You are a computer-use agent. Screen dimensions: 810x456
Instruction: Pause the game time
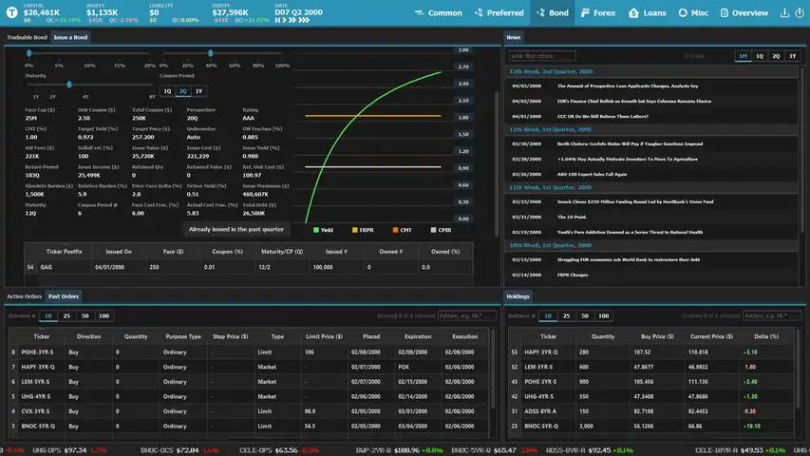[277, 20]
